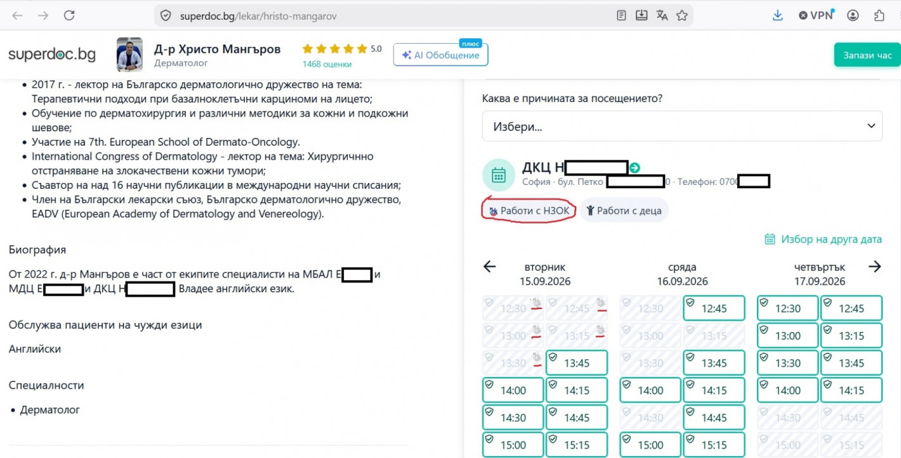This screenshot has width=901, height=458.
Task: Click 'Работи с деца' tag
Action: 624,211
